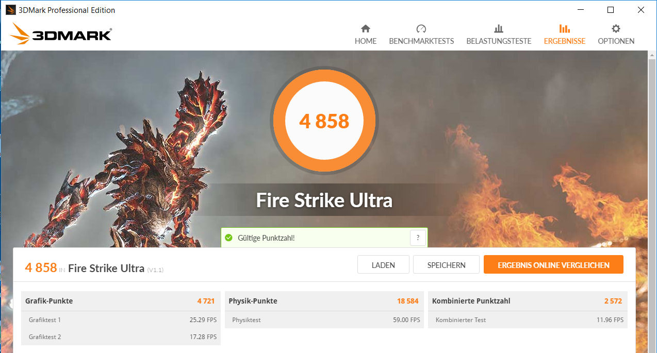Click the 2 572 combined score value
This screenshot has height=353, width=657.
613,301
